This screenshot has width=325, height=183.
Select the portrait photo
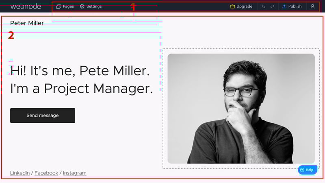point(241,109)
